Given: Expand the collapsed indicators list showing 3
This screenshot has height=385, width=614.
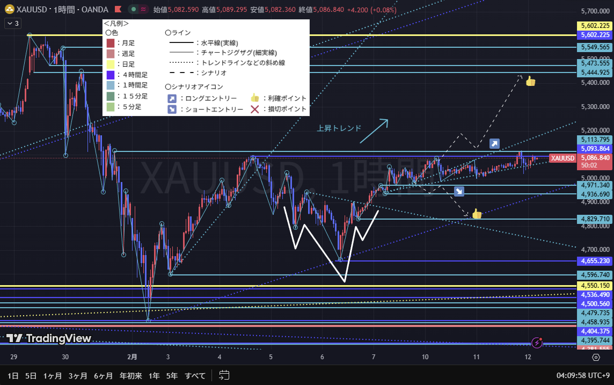Looking at the screenshot, I should (x=13, y=23).
